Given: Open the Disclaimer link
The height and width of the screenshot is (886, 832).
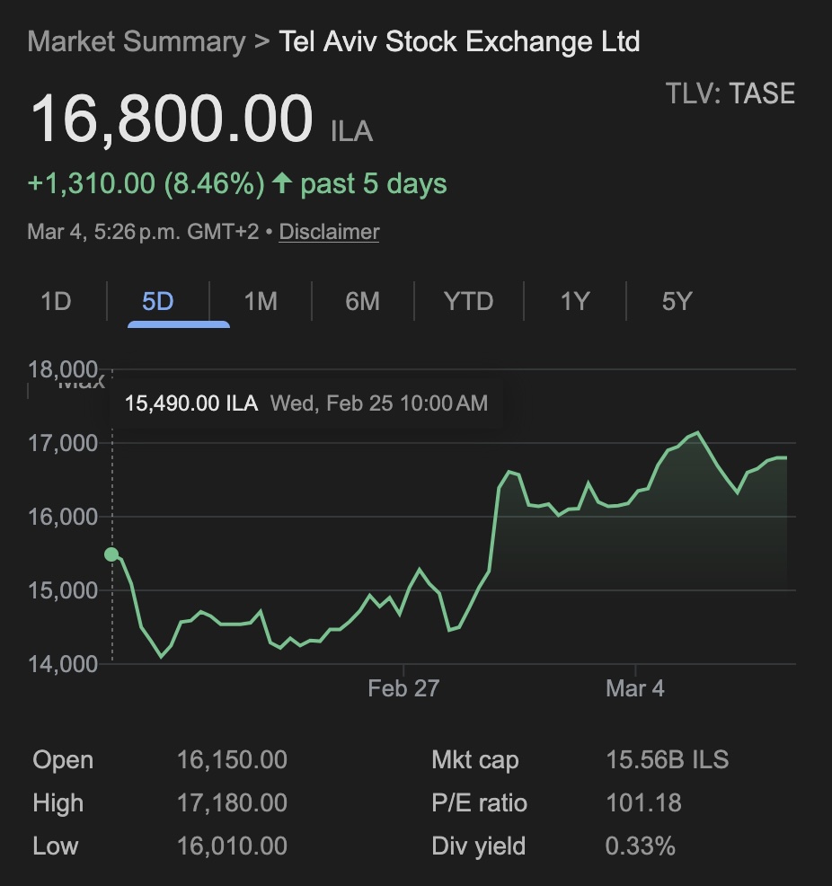Looking at the screenshot, I should tap(329, 232).
